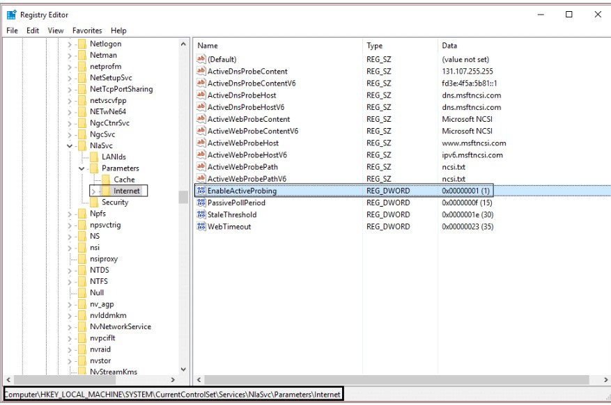Click the LANIds folder icon
This screenshot has width=611, height=405.
94,157
